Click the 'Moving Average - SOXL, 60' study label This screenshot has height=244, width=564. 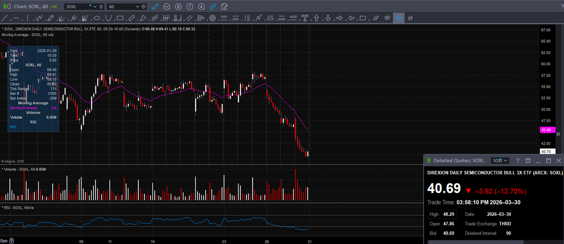(27, 34)
